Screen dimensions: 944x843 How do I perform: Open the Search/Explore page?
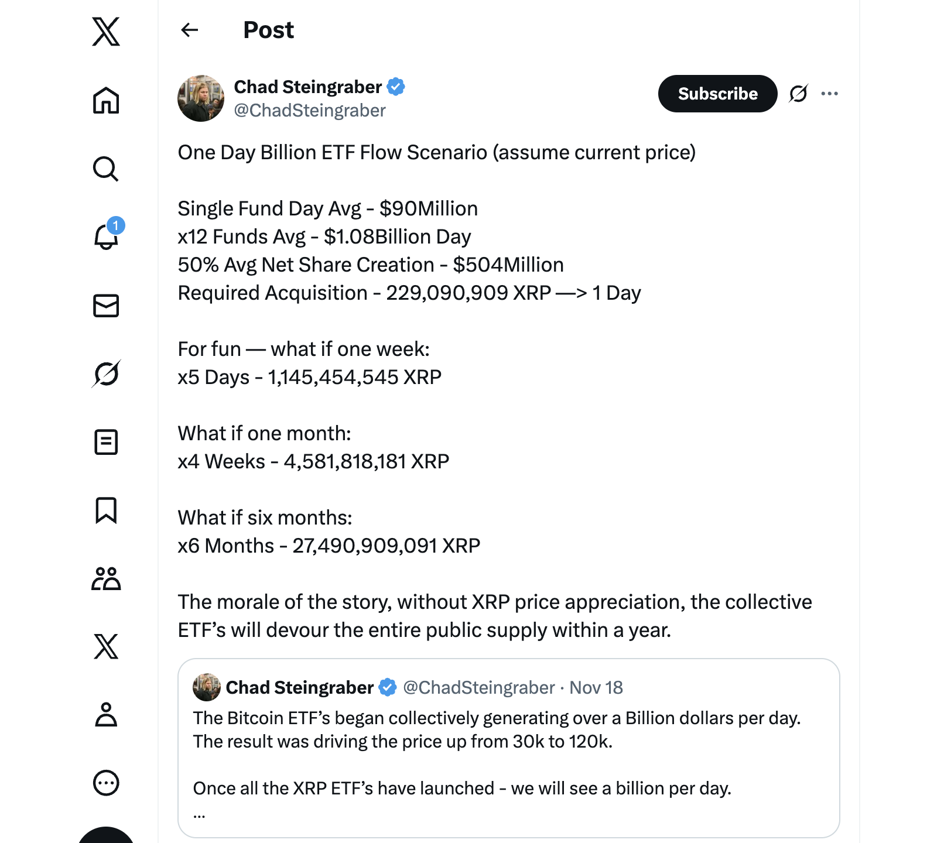point(106,169)
